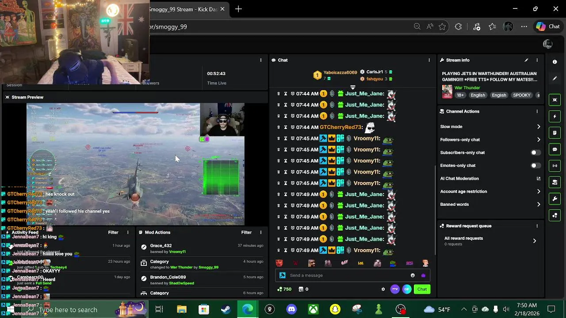Click the 750 channel points counter
566x318 pixels.
283,289
